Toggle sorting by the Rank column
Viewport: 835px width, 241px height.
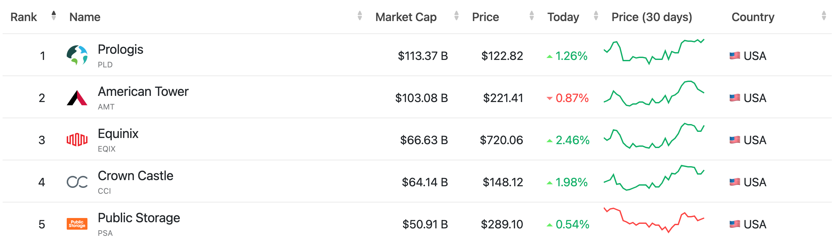(x=53, y=16)
